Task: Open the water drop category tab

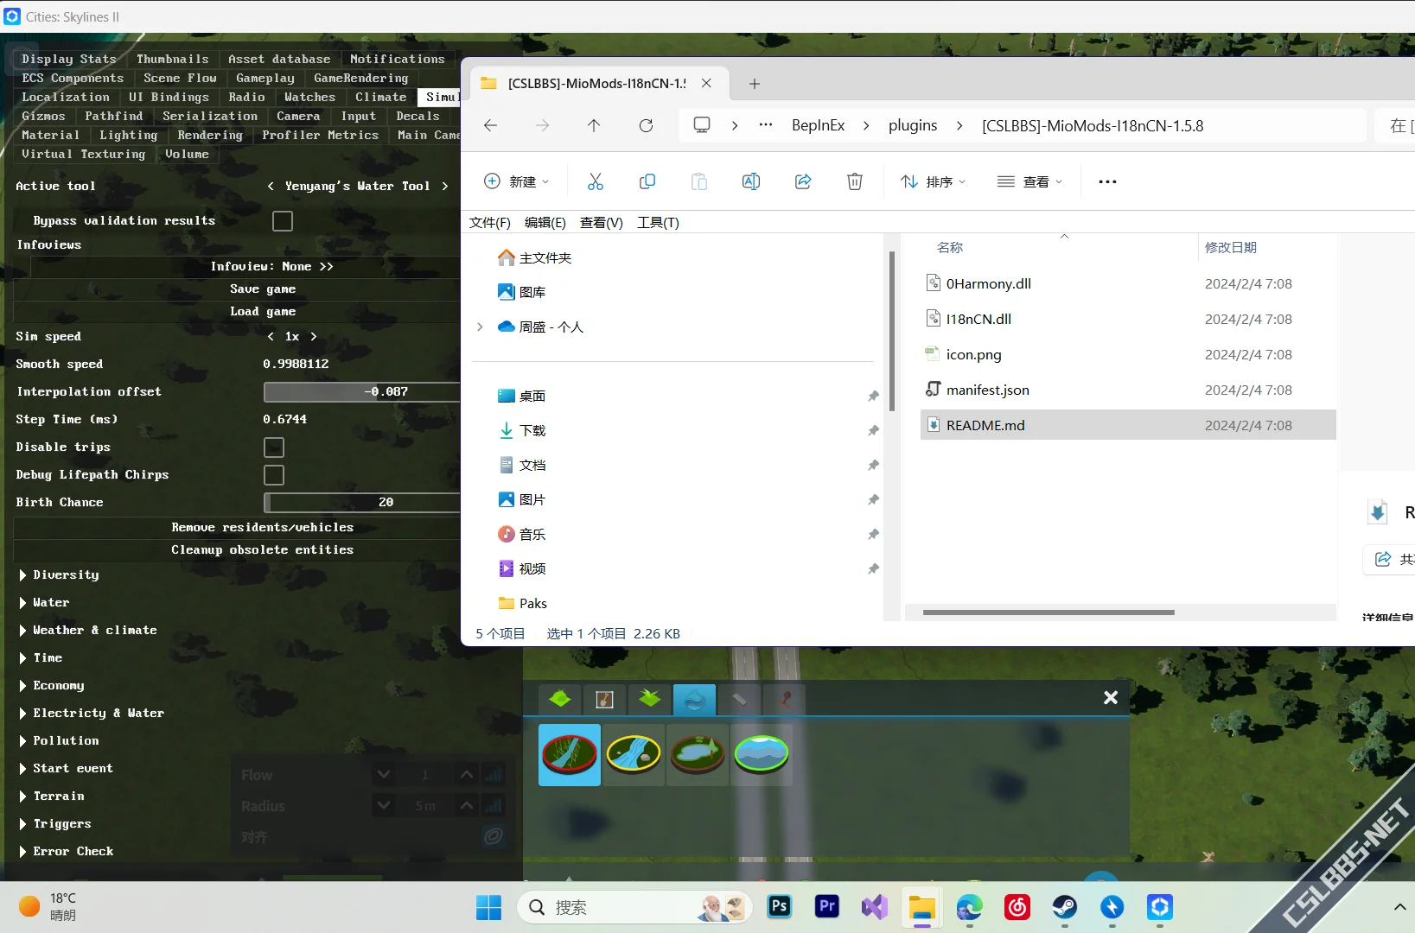Action: 695,699
